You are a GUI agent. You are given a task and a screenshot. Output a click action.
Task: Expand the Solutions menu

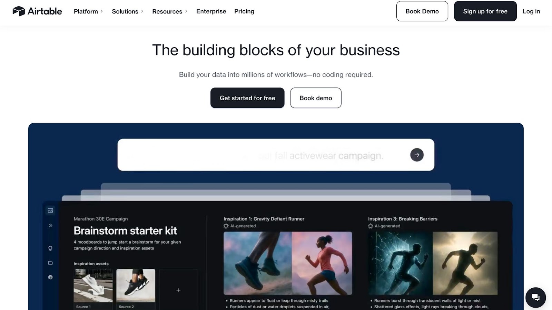pos(127,11)
